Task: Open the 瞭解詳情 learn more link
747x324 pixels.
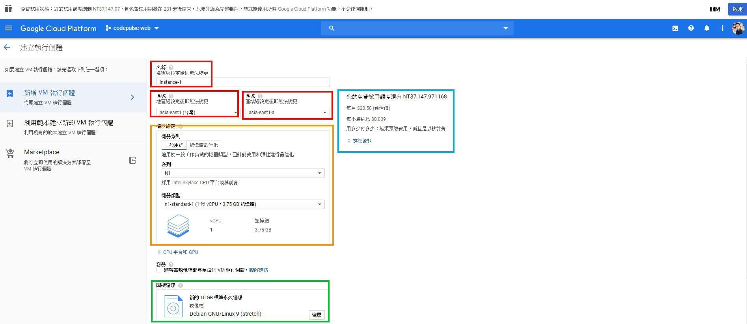Action: 259,270
